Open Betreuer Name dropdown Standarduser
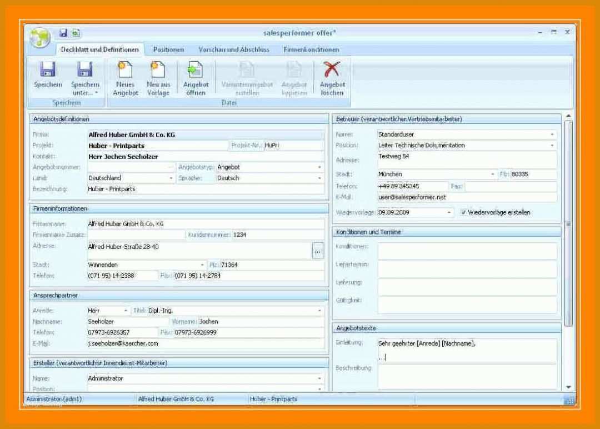The image size is (600, 429). pyautogui.click(x=552, y=134)
